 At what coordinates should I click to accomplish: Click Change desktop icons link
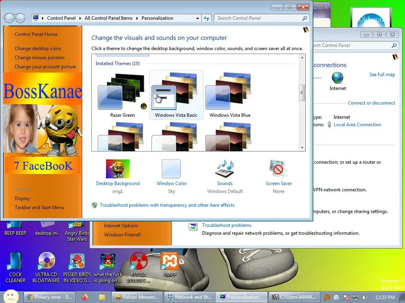tap(38, 49)
